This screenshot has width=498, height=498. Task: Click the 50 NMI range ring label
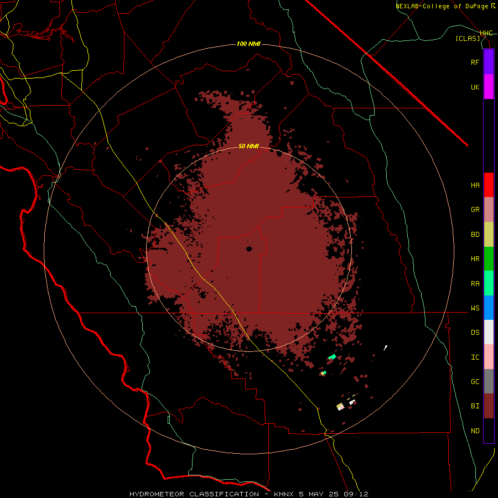coord(248,146)
